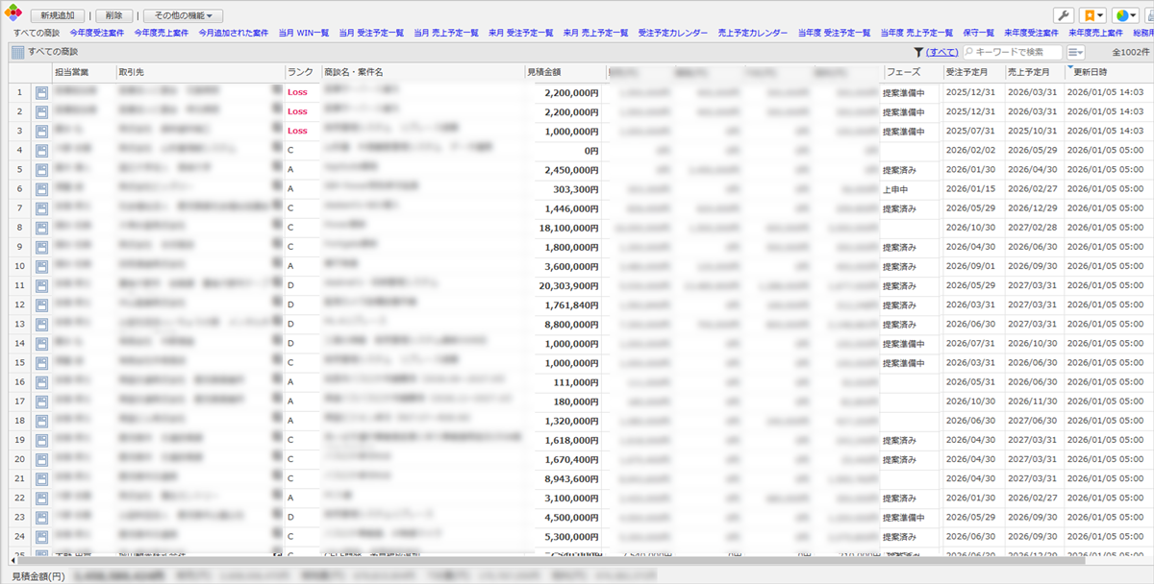Switch to 受注予定カレンダー view

click(x=672, y=33)
